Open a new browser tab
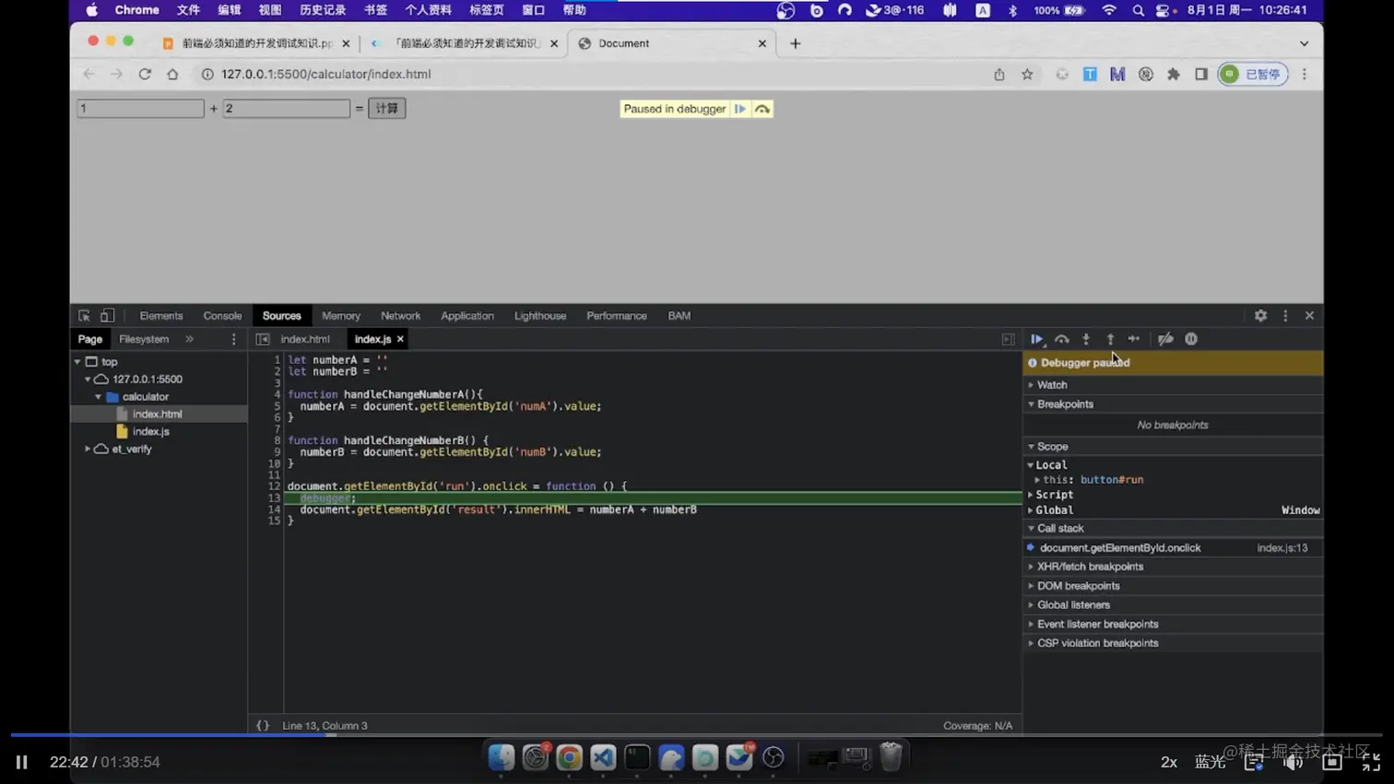 (796, 43)
